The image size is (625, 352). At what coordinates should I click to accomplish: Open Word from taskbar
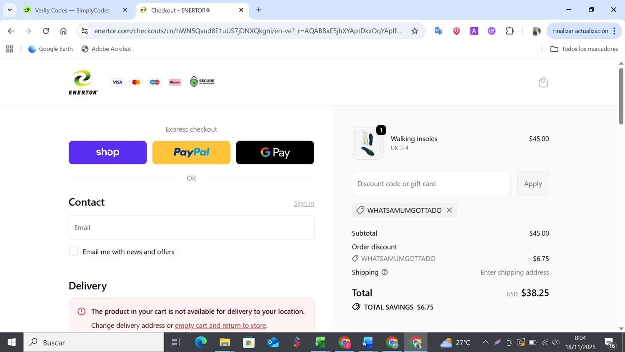point(368,342)
